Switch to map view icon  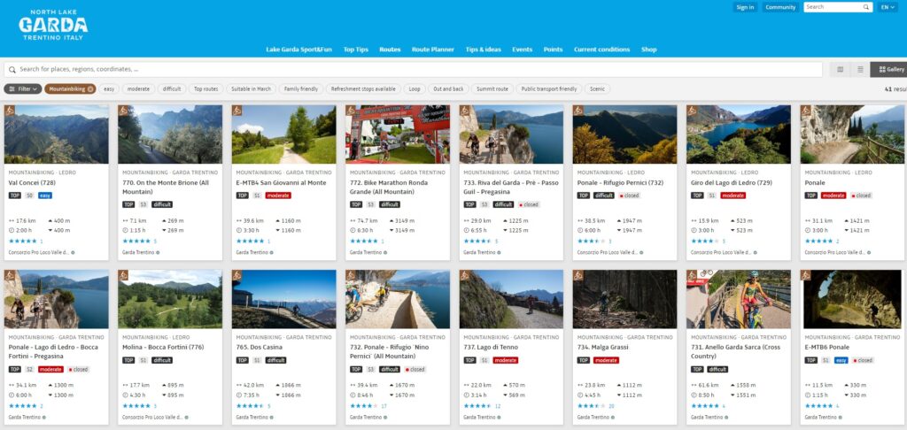tap(840, 69)
